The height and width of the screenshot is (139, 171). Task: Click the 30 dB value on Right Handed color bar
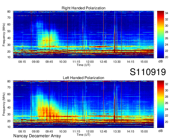tap(166, 26)
